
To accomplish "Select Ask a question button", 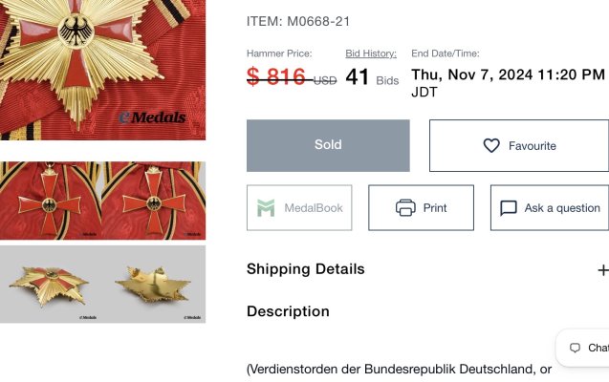I will tap(550, 208).
